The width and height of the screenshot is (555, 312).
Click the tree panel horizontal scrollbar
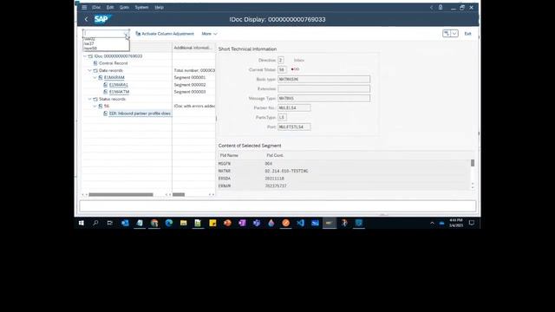(121, 194)
